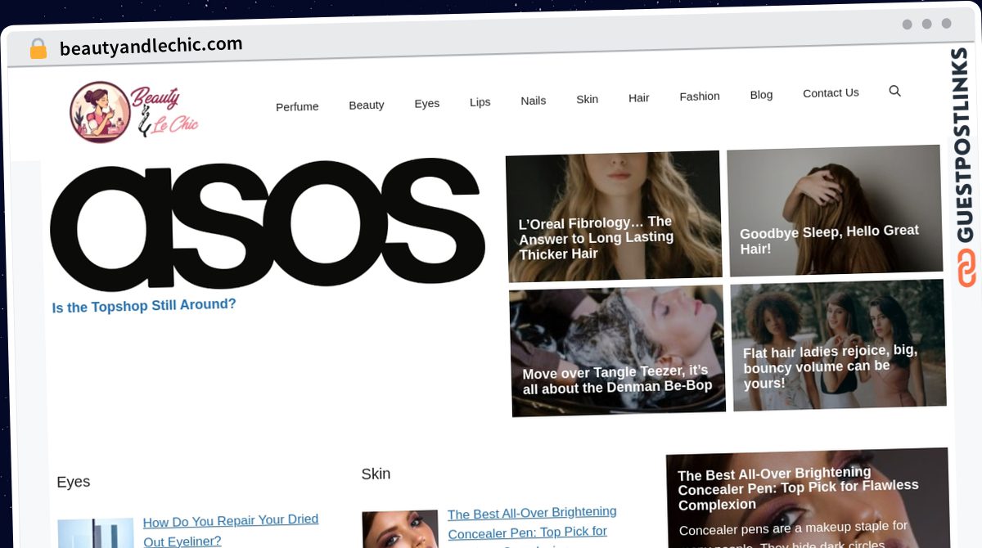
Task: Click the link Is the Topshop Still Around?
Action: (144, 304)
